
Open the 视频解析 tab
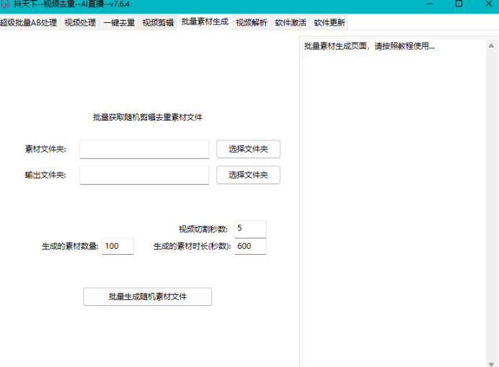coord(252,22)
